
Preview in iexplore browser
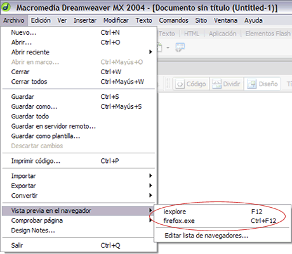(x=223, y=212)
